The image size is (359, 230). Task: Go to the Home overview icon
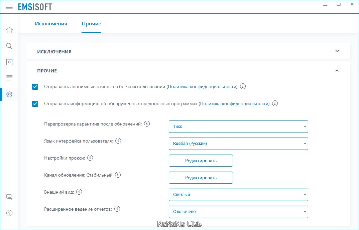[x=9, y=30]
